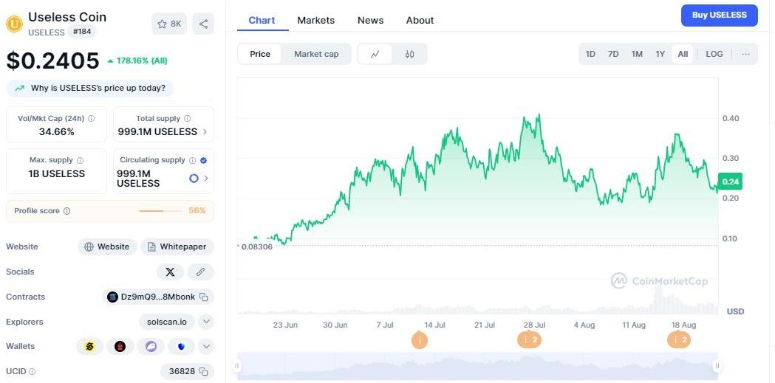Screen dimensions: 775x383
Task: Open the Chart tab
Action: tap(262, 20)
